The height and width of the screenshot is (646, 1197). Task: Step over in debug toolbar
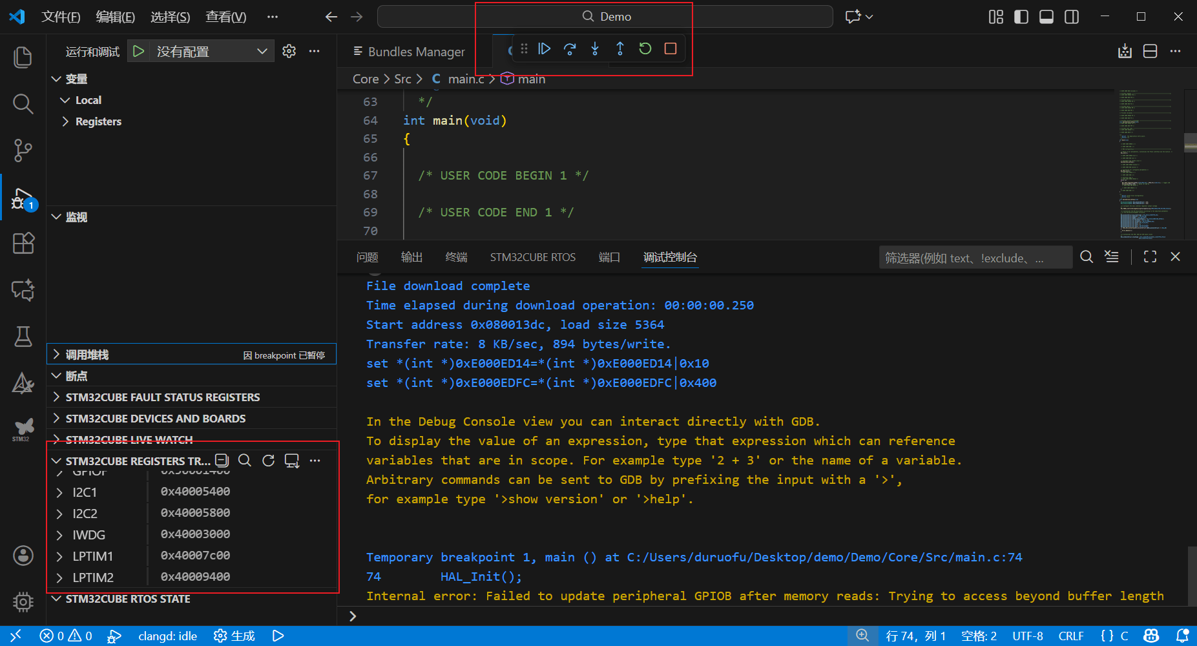tap(569, 49)
